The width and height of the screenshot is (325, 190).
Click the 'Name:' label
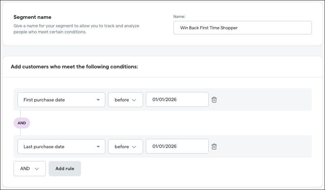point(179,17)
